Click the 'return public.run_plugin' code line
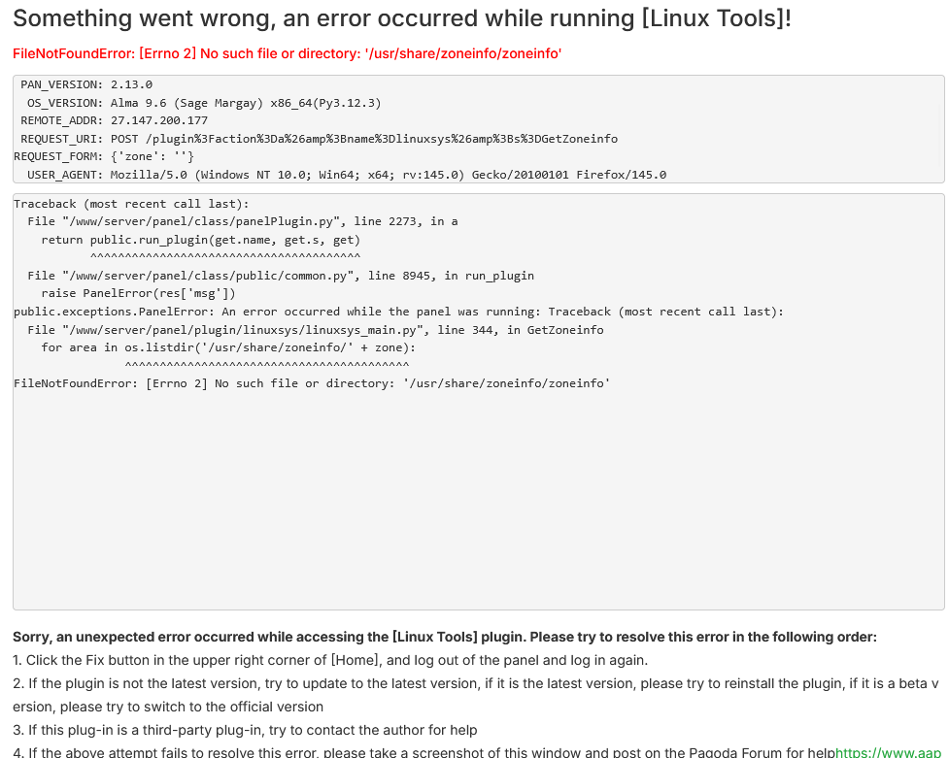The height and width of the screenshot is (758, 949). click(x=200, y=240)
